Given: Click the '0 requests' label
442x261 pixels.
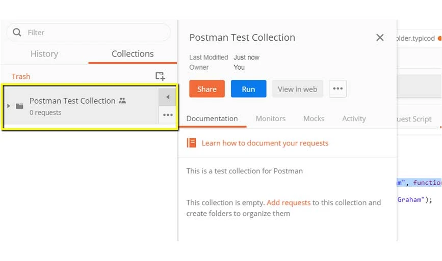Looking at the screenshot, I should coord(45,112).
